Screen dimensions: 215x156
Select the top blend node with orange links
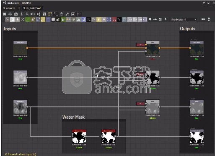click(x=153, y=48)
